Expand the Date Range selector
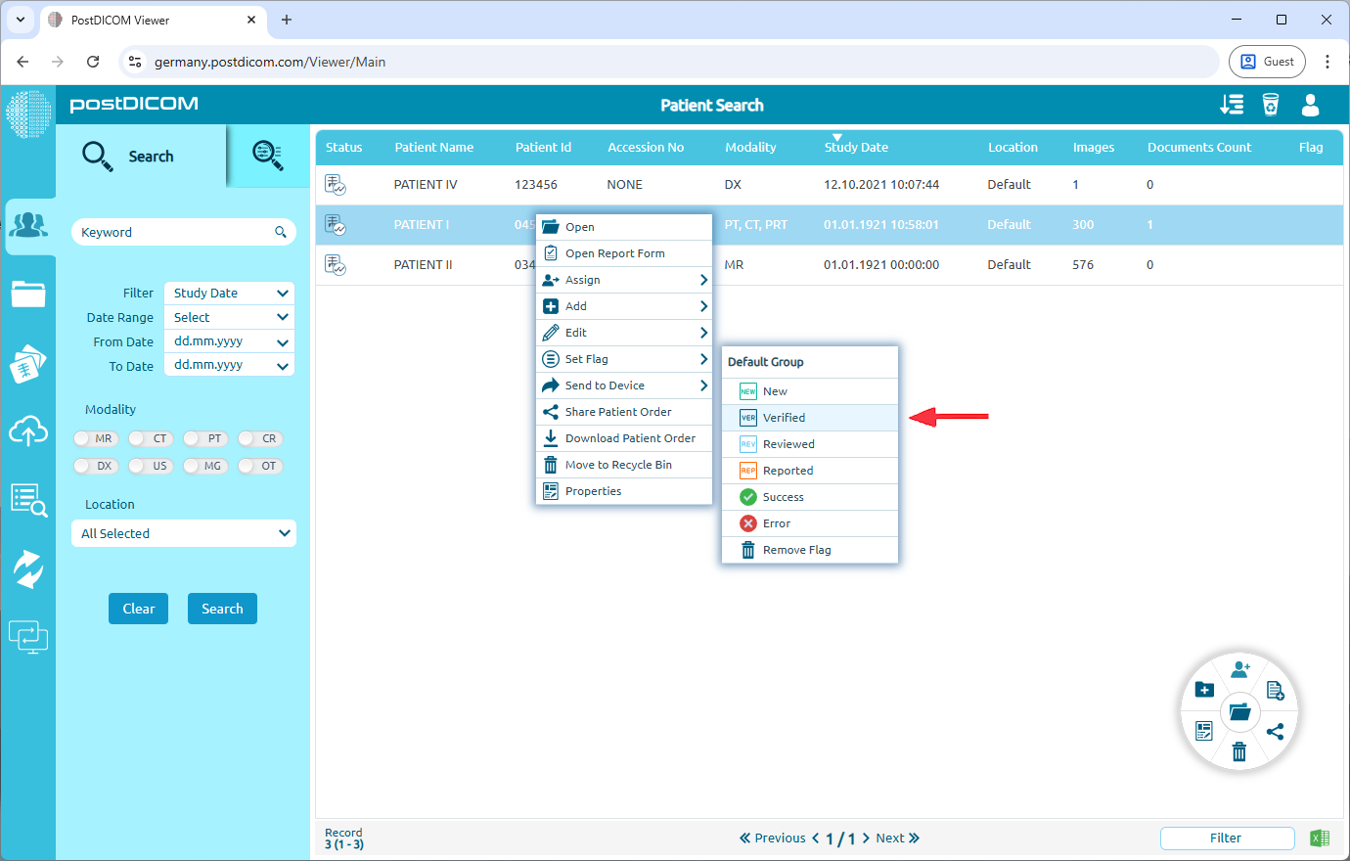The height and width of the screenshot is (861, 1350). point(228,317)
